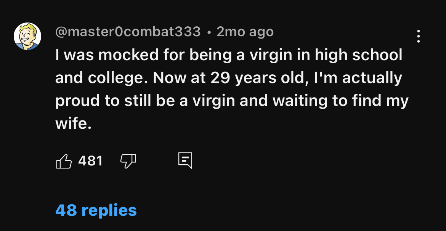Screen dimensions: 446x231
Task: Click the reply icon under the comment
Action: coord(185,161)
